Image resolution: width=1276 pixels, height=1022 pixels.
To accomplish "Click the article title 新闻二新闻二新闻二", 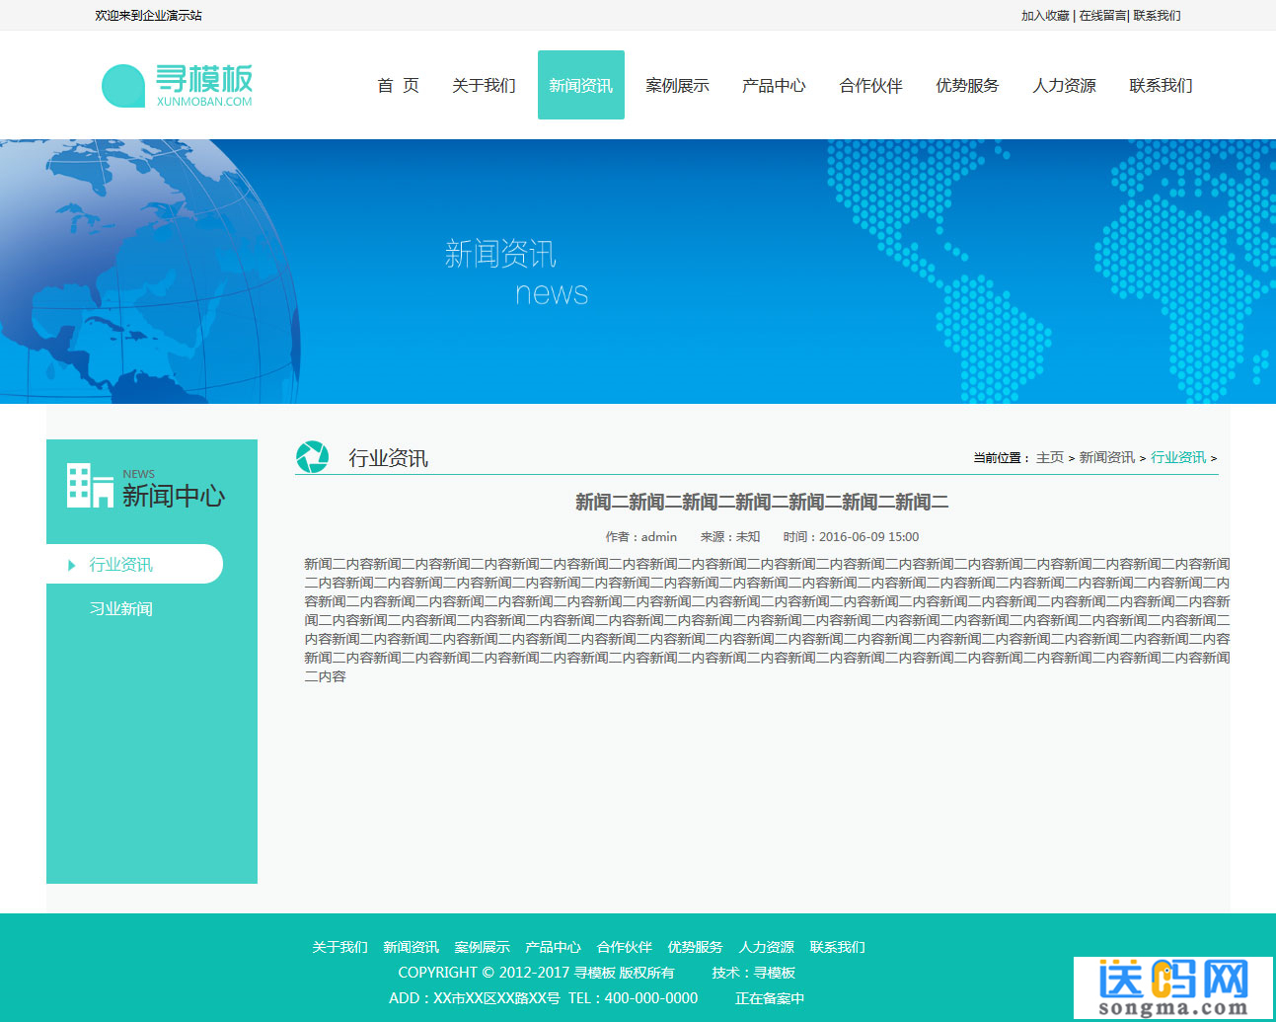I will click(x=762, y=502).
